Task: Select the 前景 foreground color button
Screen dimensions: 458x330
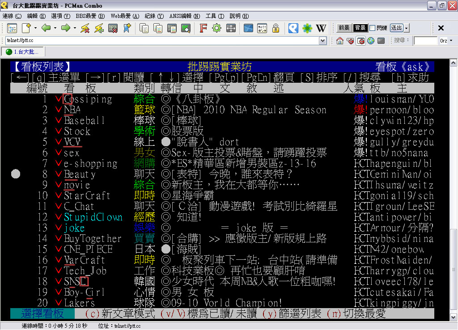Action: coord(344,28)
